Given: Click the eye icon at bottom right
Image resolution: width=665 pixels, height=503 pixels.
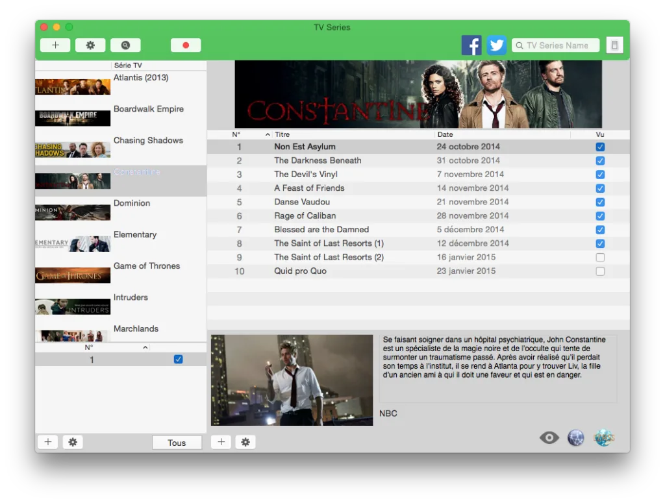Looking at the screenshot, I should click(549, 437).
